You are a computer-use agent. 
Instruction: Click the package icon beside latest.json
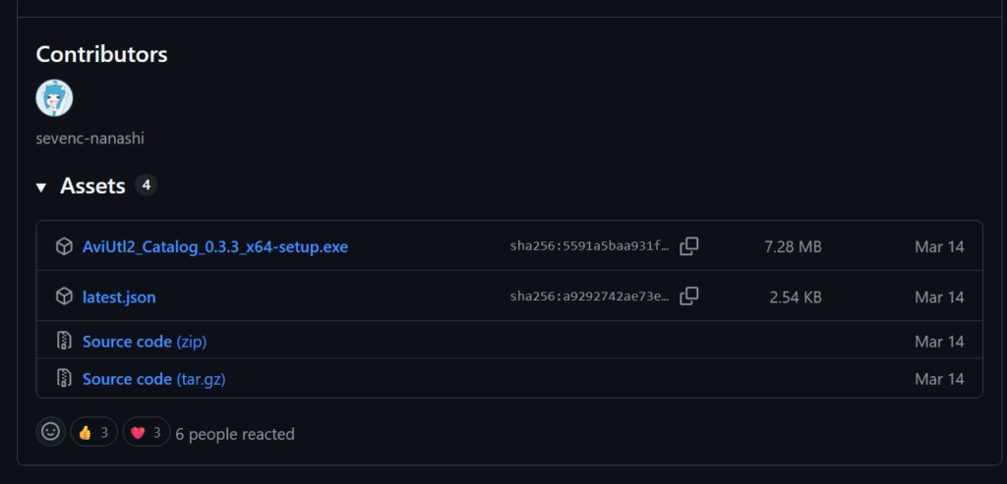pyautogui.click(x=64, y=296)
